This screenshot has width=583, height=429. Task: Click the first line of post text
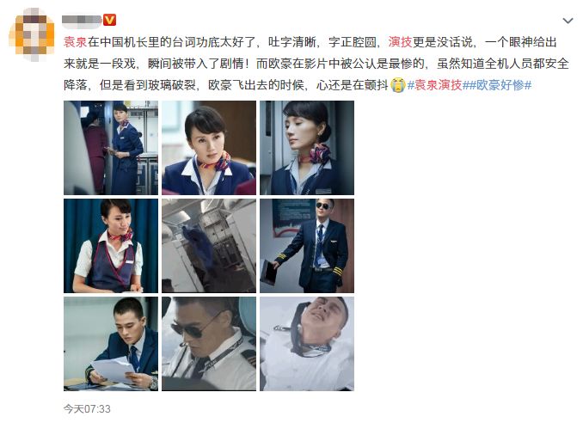click(310, 42)
